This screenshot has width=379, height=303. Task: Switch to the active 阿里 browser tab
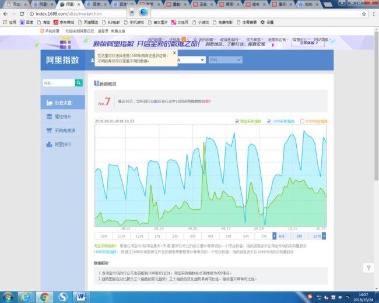point(70,4)
